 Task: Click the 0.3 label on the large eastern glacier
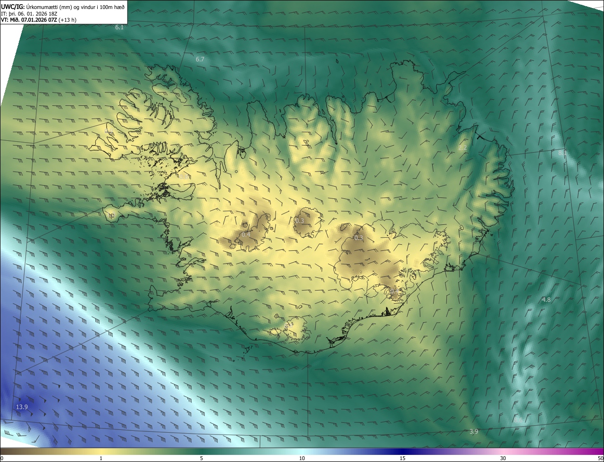point(359,238)
